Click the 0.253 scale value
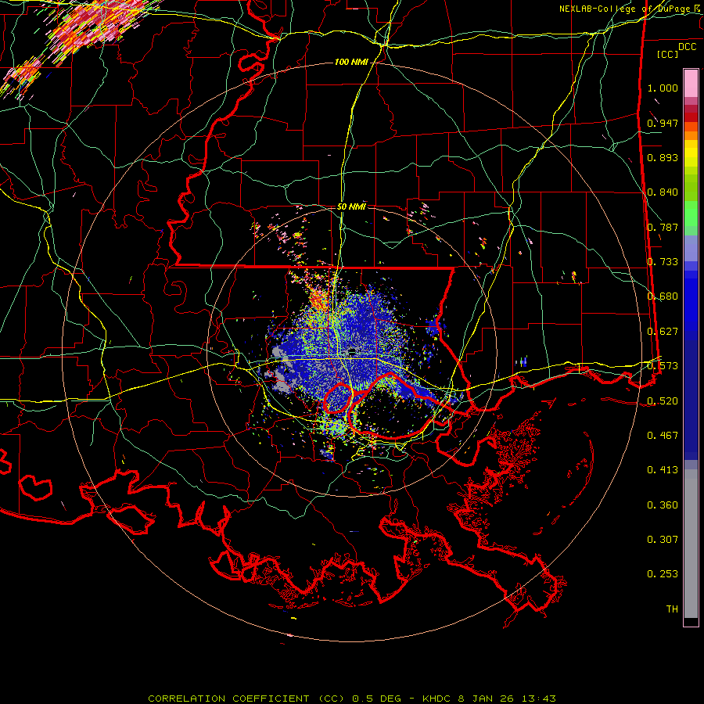 [663, 574]
